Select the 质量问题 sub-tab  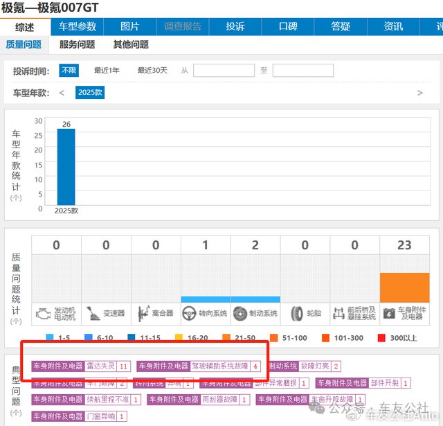point(24,44)
